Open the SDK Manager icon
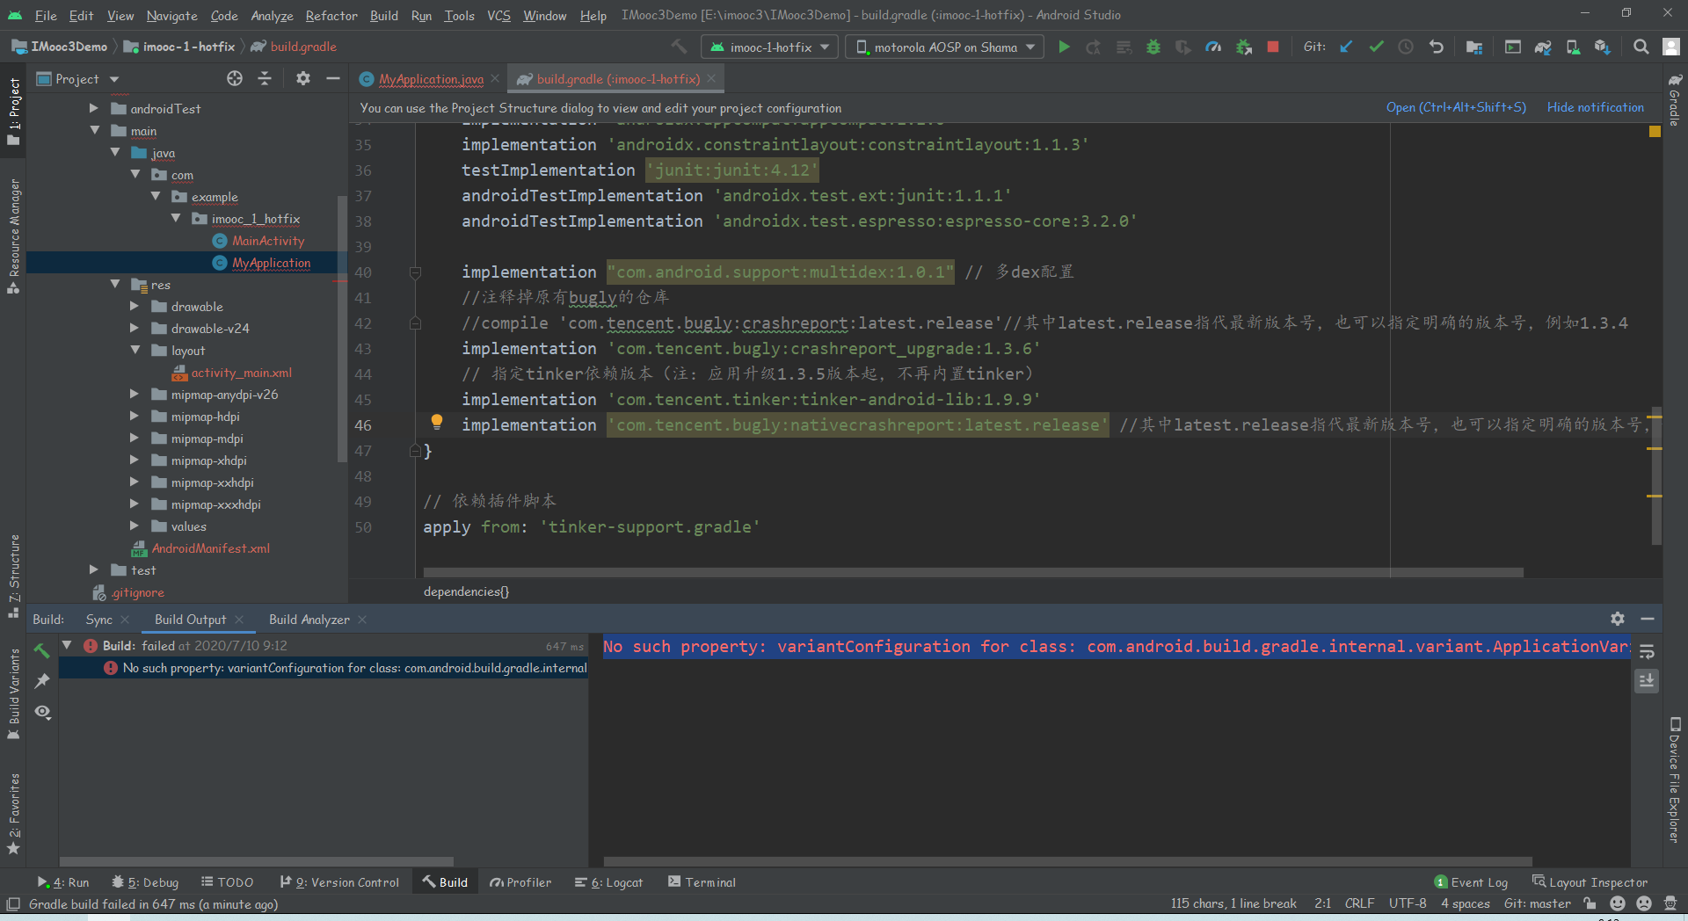The height and width of the screenshot is (921, 1688). tap(1603, 47)
